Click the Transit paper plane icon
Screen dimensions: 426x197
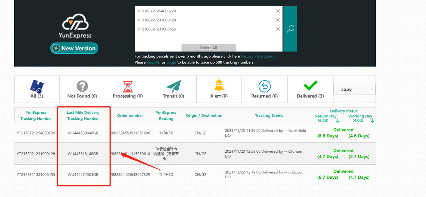coord(173,86)
